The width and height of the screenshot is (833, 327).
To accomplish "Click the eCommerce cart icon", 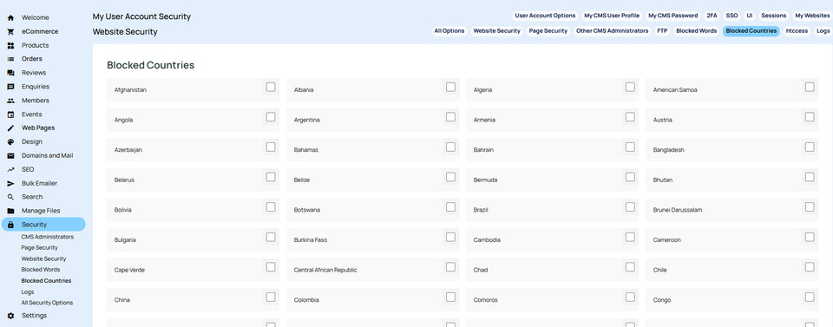I will [10, 31].
